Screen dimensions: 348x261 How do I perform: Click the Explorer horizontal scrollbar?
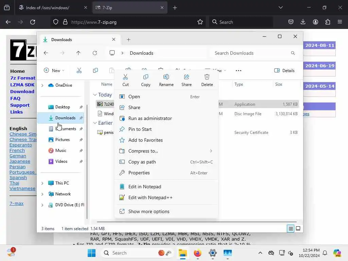[x=197, y=222]
